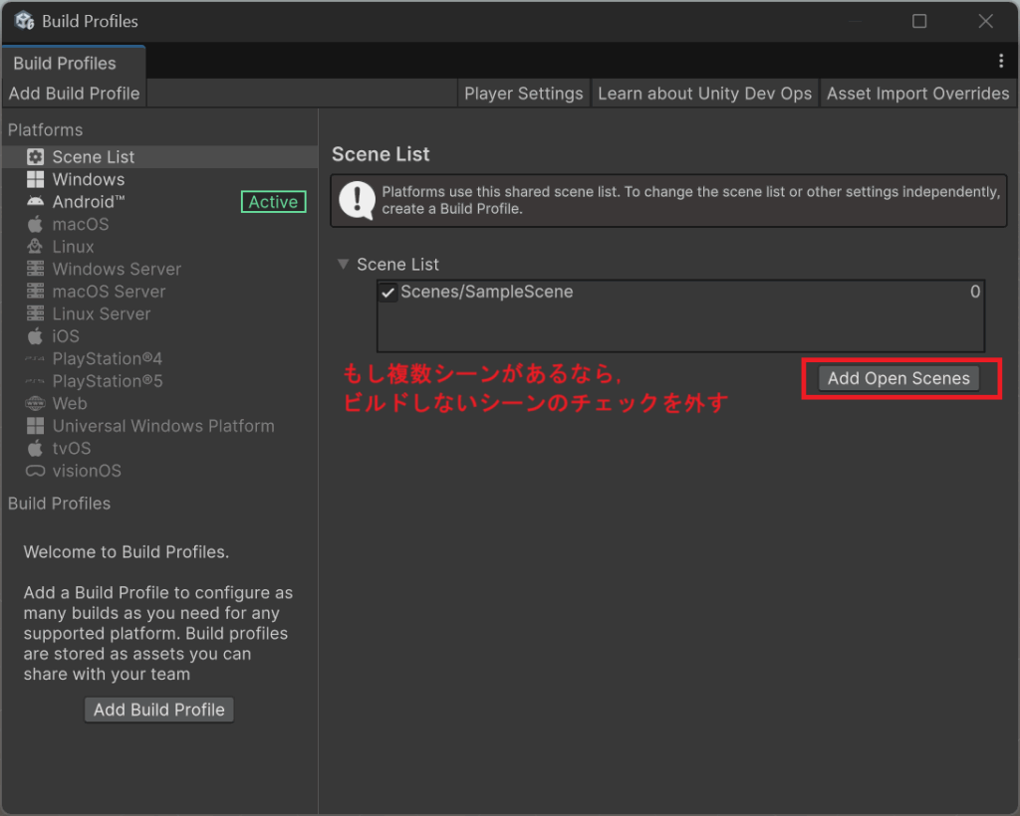
Task: Click the Windows Server icon
Action: click(35, 269)
